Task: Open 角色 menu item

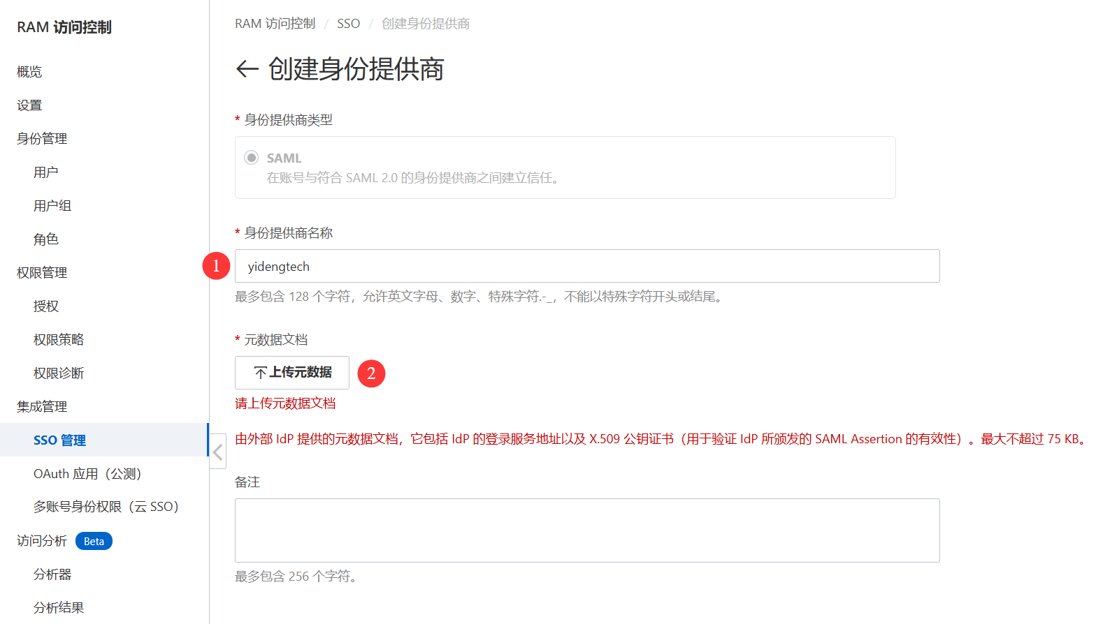Action: [x=46, y=239]
